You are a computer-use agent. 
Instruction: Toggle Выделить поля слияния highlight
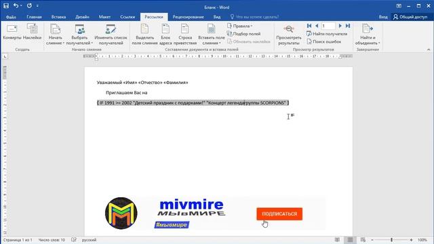144,35
